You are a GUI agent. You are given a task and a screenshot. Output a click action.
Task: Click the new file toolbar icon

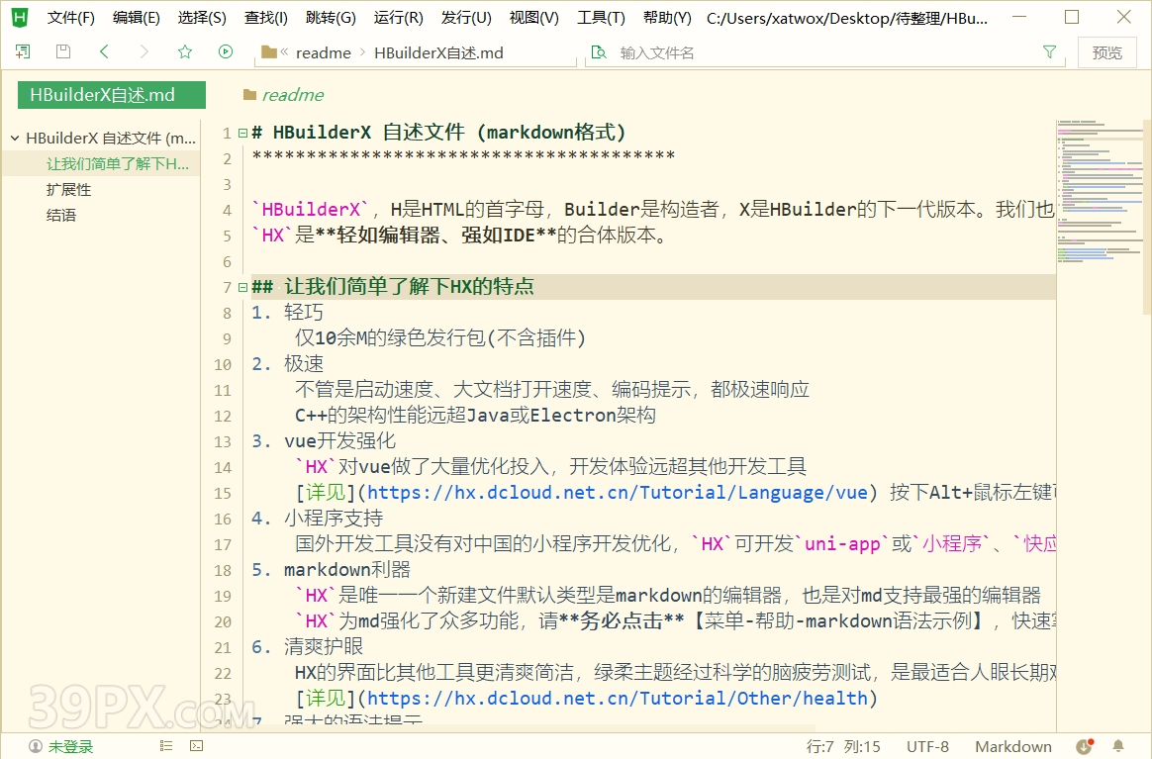23,51
